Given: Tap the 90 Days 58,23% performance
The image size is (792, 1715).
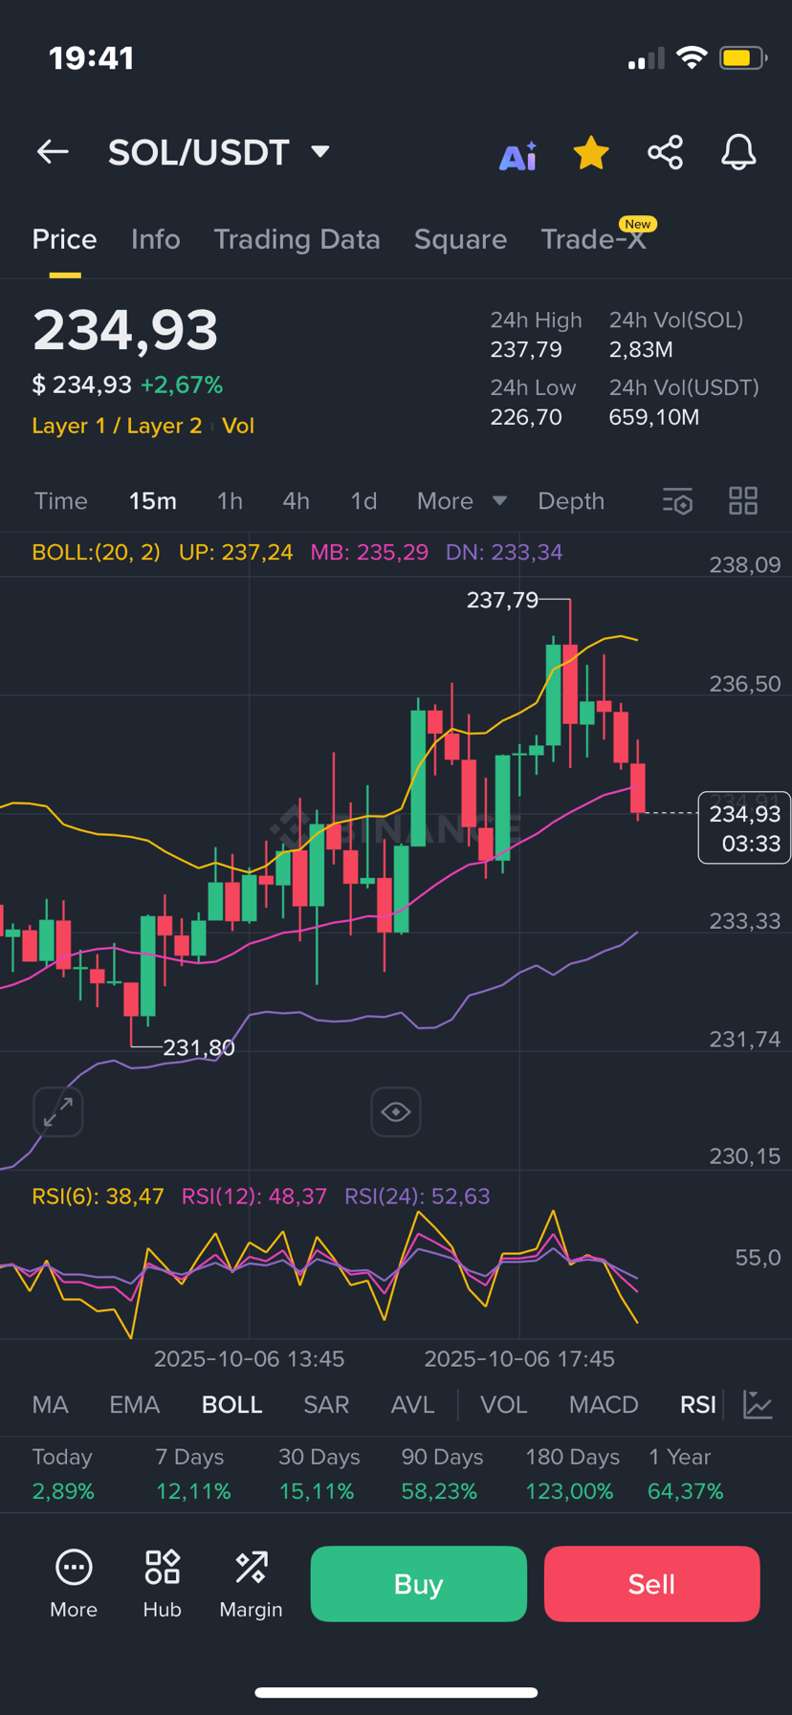Looking at the screenshot, I should [442, 1474].
